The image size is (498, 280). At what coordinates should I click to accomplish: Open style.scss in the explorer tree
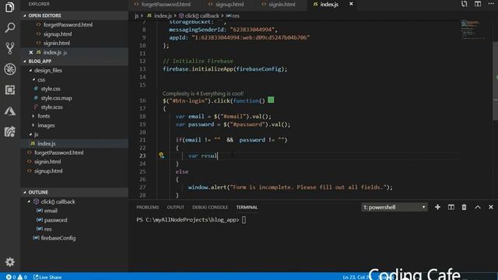click(51, 107)
